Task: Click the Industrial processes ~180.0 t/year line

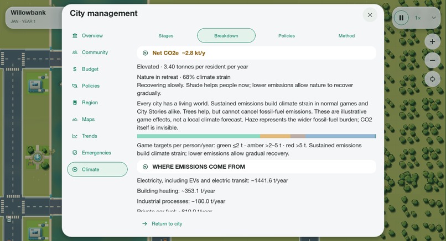Action: pyautogui.click(x=181, y=201)
